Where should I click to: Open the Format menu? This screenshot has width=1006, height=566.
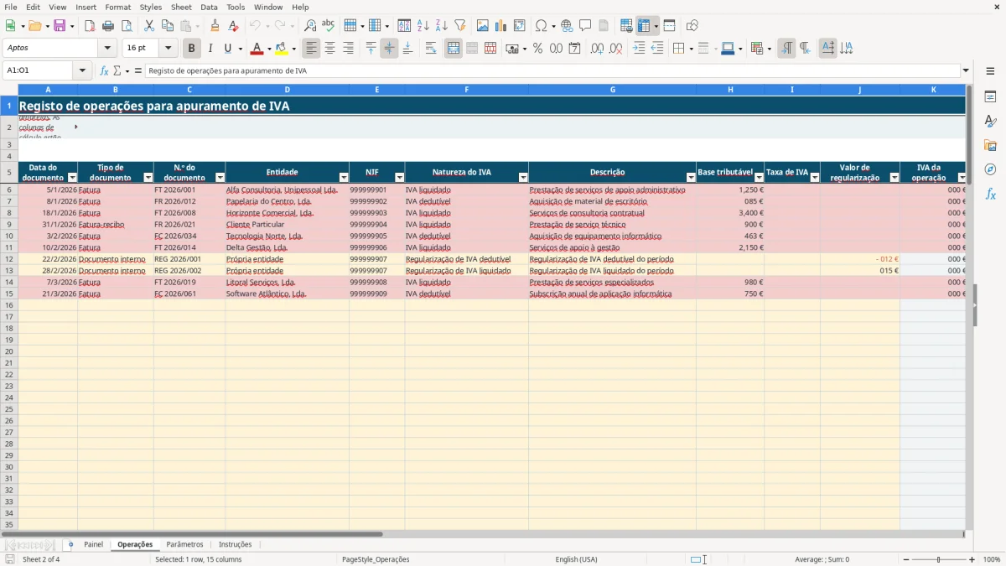pyautogui.click(x=117, y=7)
